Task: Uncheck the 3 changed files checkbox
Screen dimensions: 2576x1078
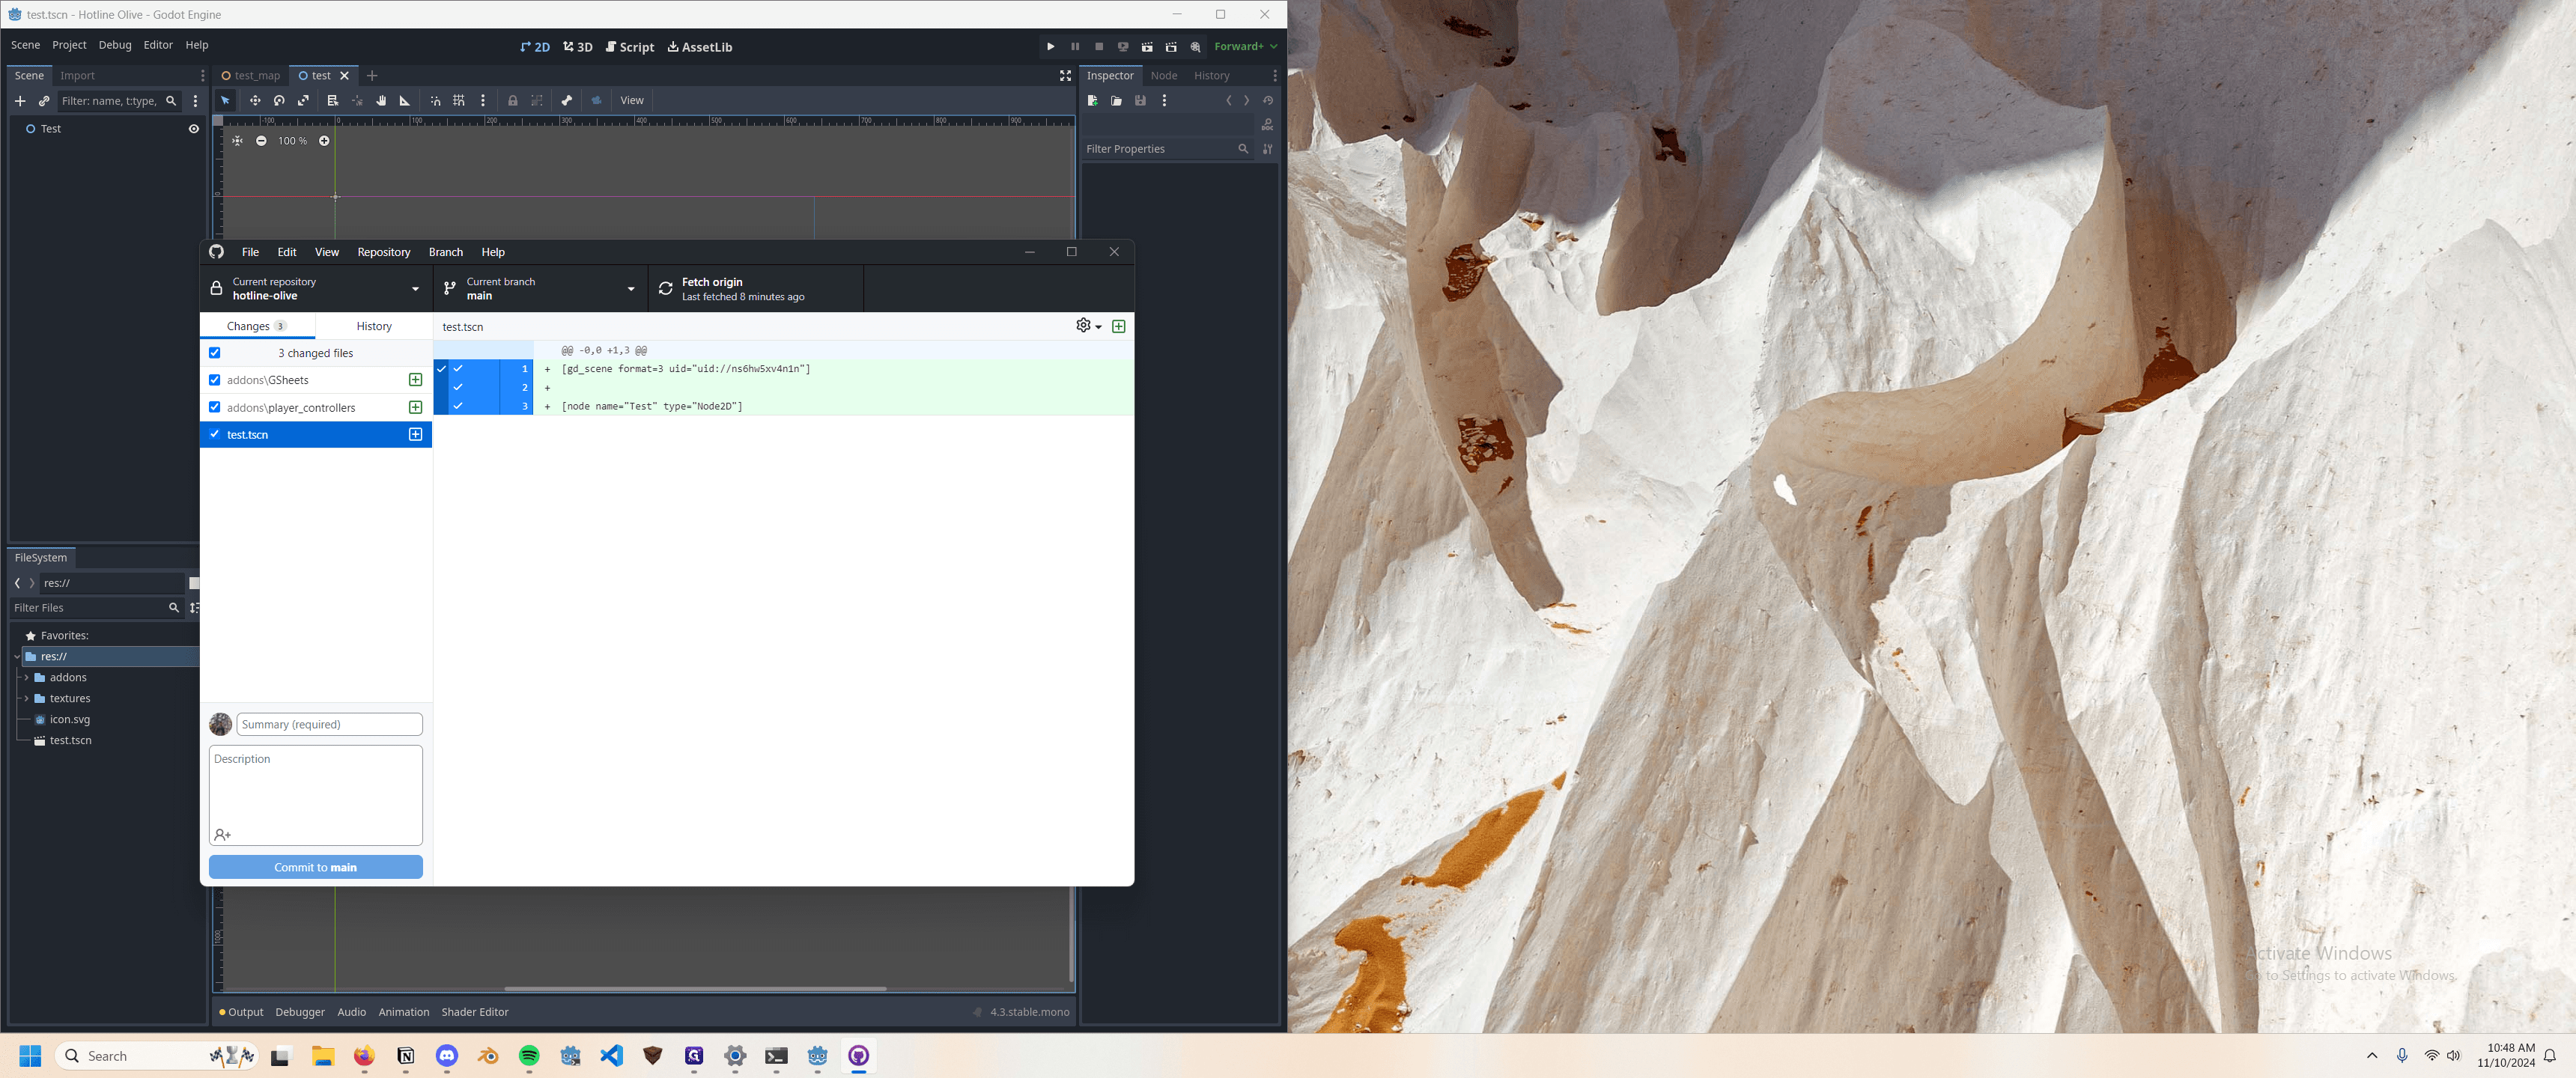Action: coord(214,353)
